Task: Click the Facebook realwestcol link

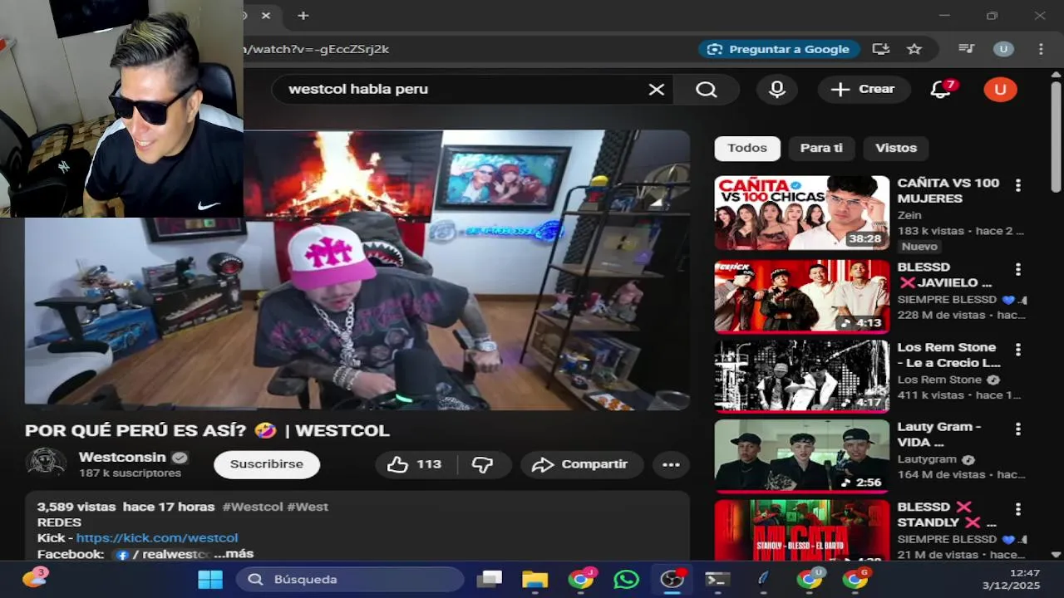Action: (x=163, y=554)
